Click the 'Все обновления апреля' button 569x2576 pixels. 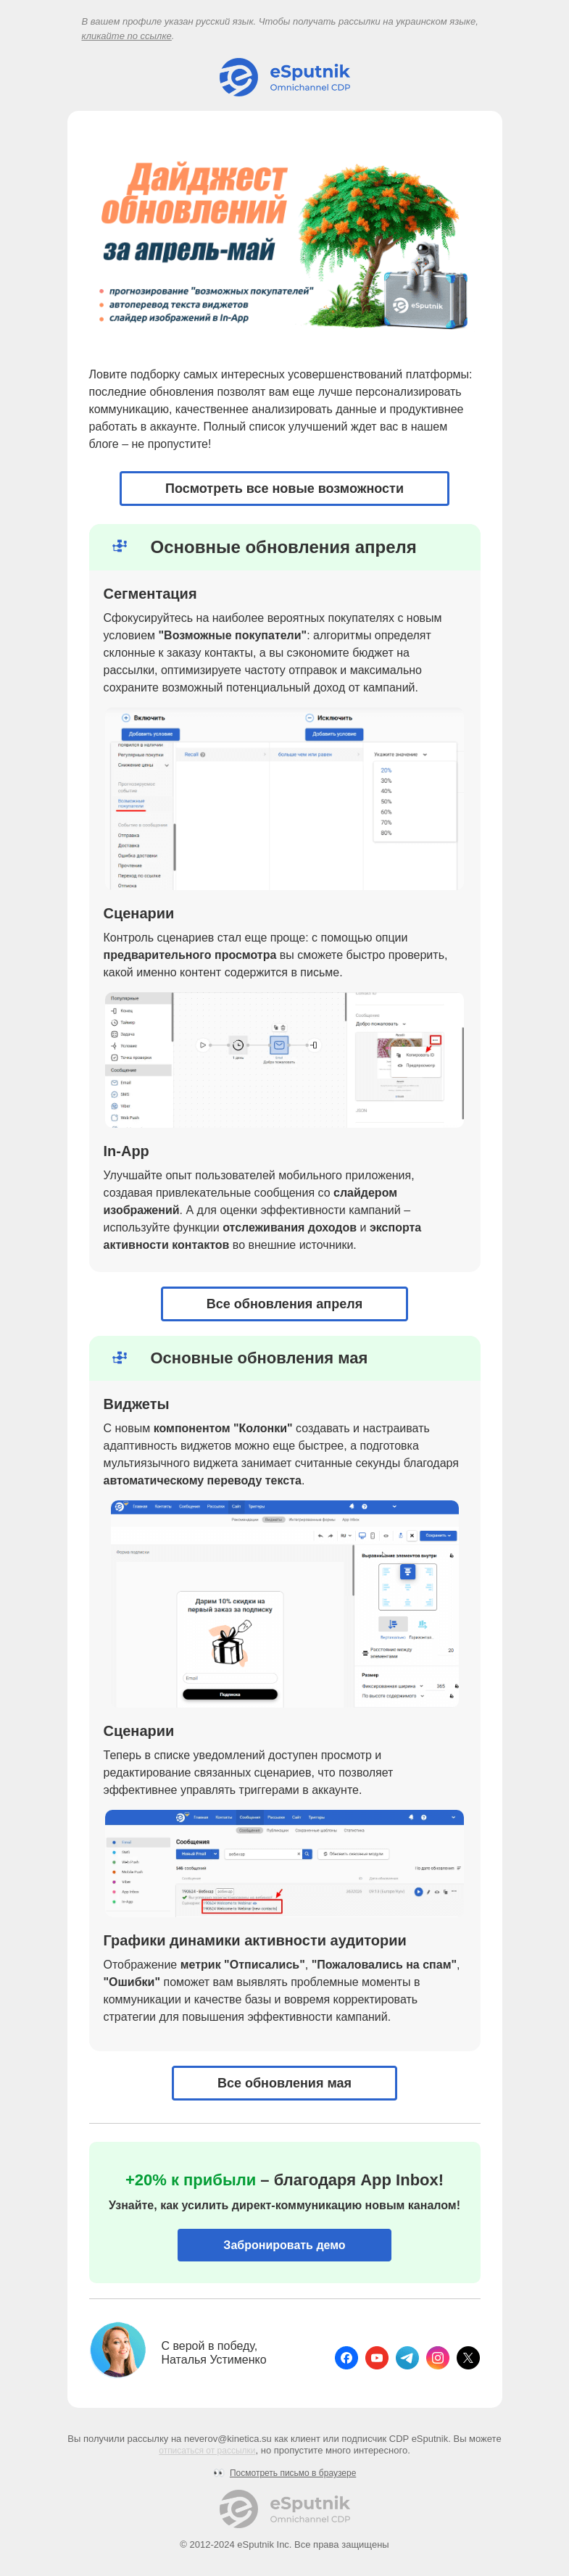[284, 1303]
